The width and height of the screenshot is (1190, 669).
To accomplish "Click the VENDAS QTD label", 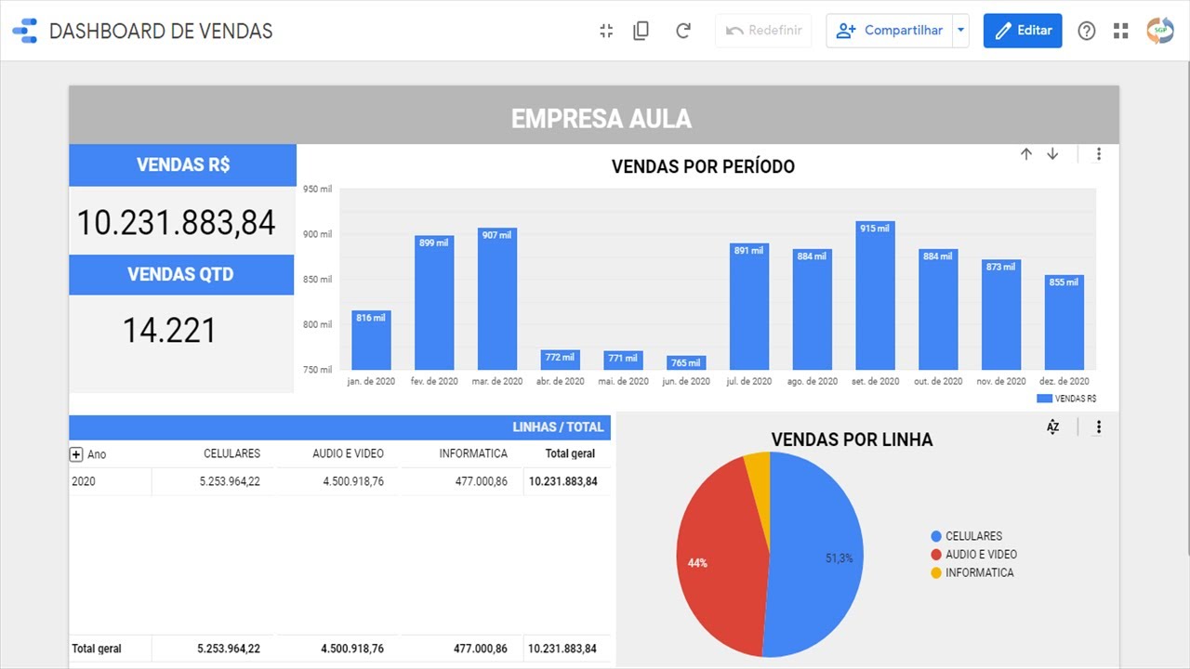I will click(180, 274).
